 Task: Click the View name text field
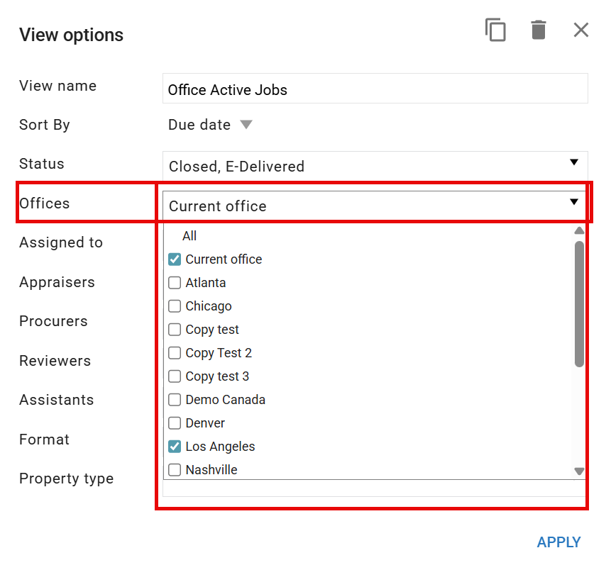[x=375, y=89]
